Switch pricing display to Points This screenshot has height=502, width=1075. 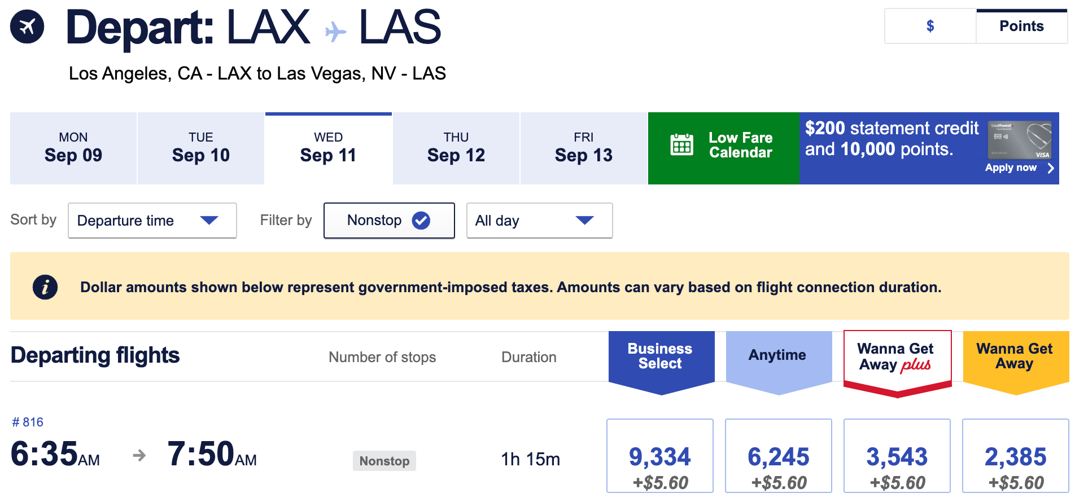tap(1021, 26)
